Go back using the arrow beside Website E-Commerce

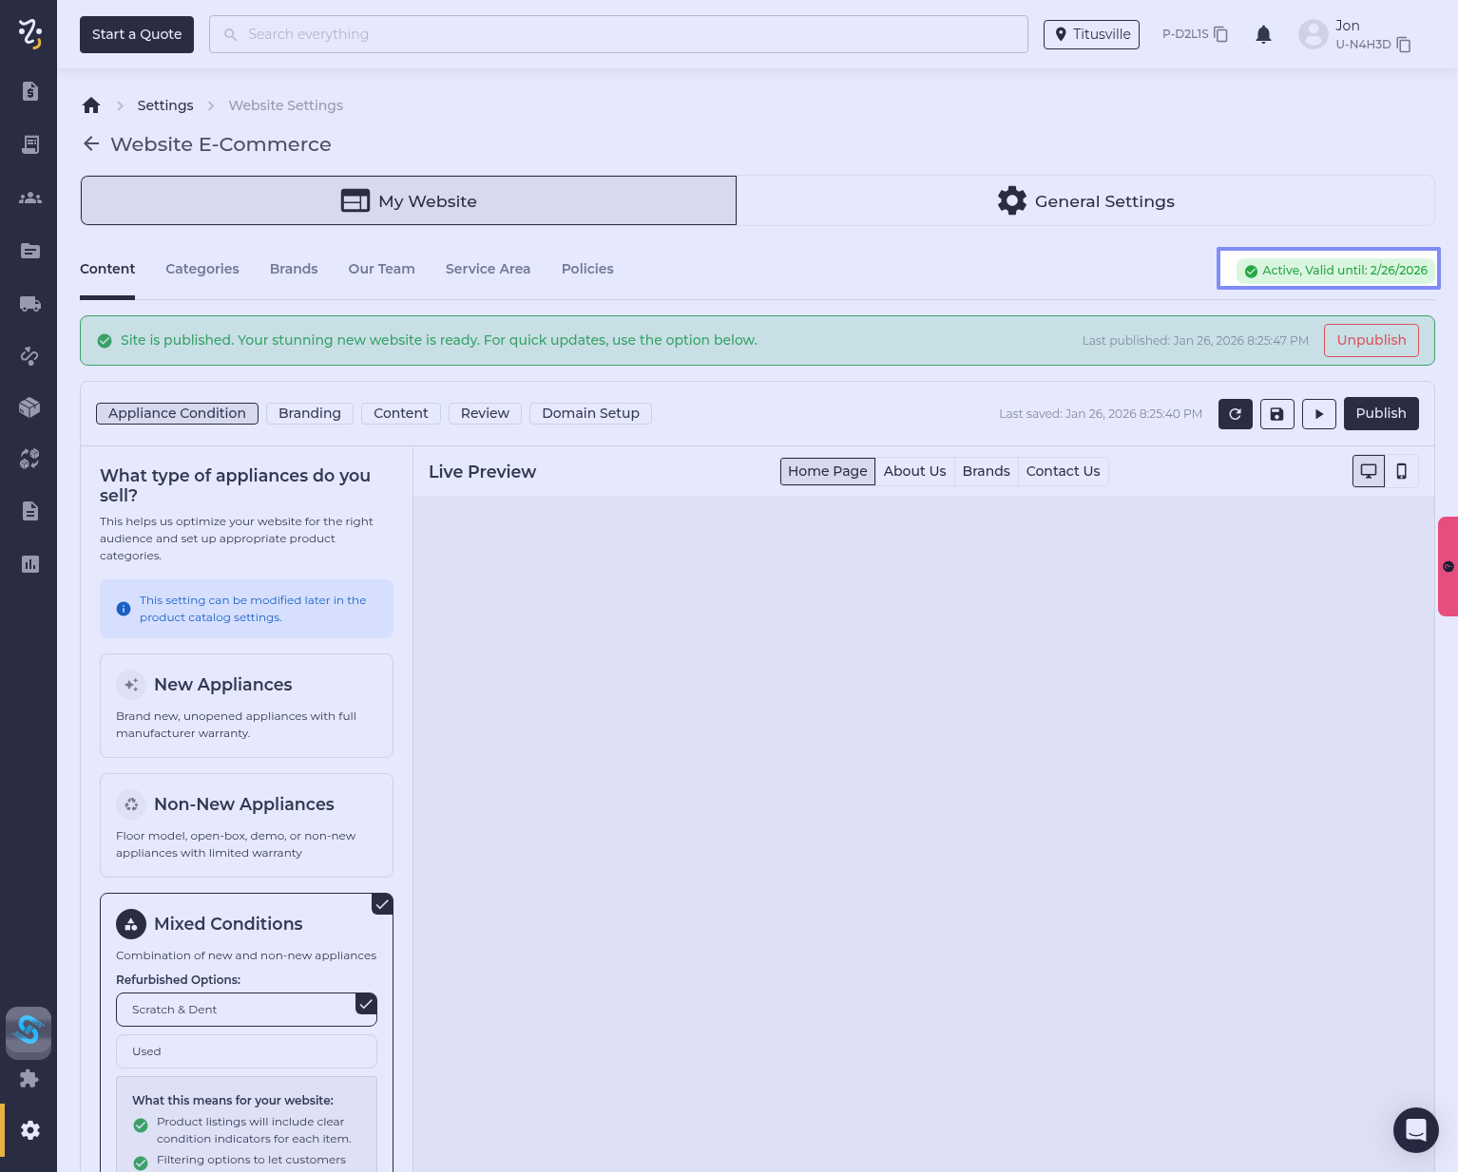(x=91, y=144)
